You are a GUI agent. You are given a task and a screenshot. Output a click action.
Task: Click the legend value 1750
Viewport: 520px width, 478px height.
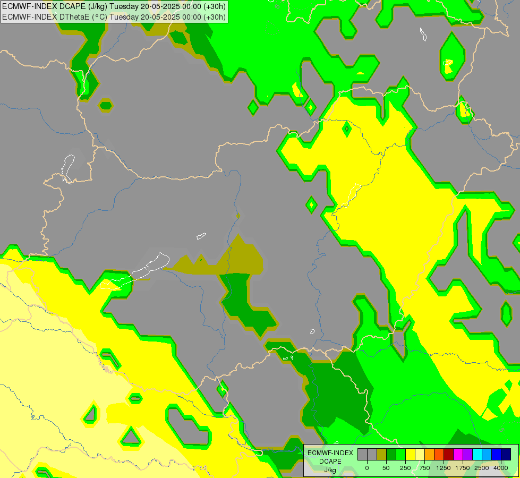tap(463, 468)
